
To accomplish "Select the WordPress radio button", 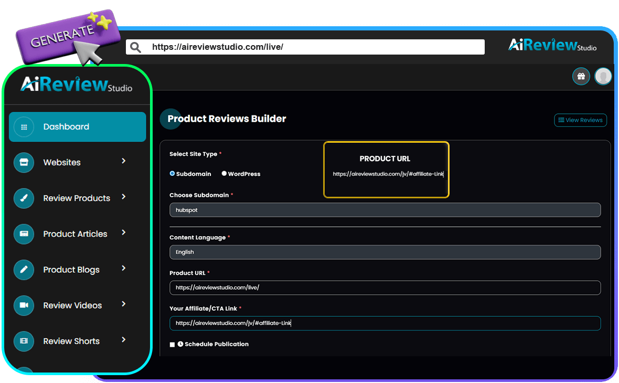I will 224,173.
